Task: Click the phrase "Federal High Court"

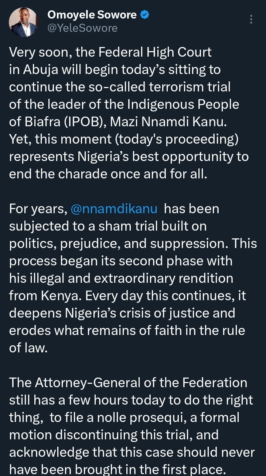Action: (154, 53)
